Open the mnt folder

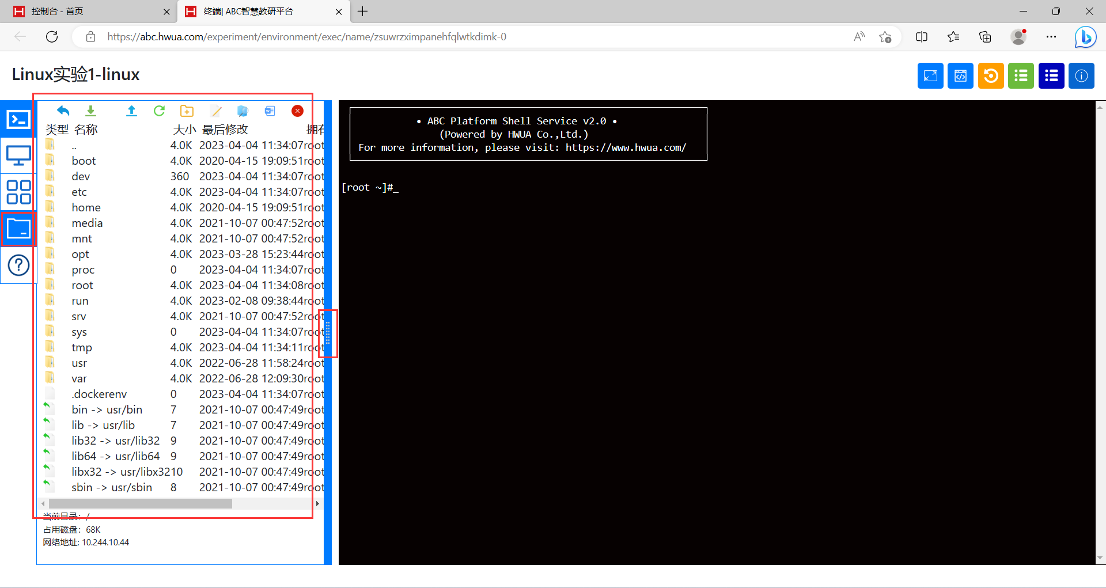tap(81, 238)
